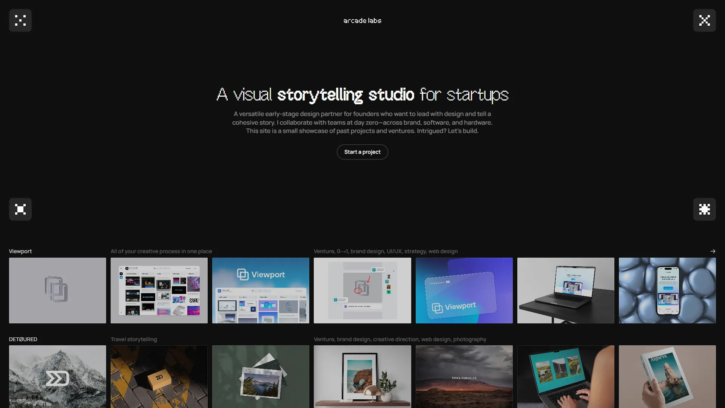Click the arrow at the end of the Viewport row
Image resolution: width=725 pixels, height=408 pixels.
click(x=713, y=251)
